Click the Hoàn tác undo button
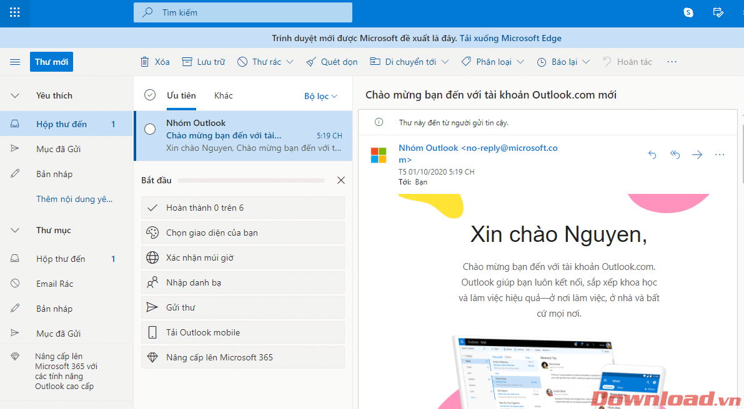Screen dimensions: 744x409 [x=627, y=62]
